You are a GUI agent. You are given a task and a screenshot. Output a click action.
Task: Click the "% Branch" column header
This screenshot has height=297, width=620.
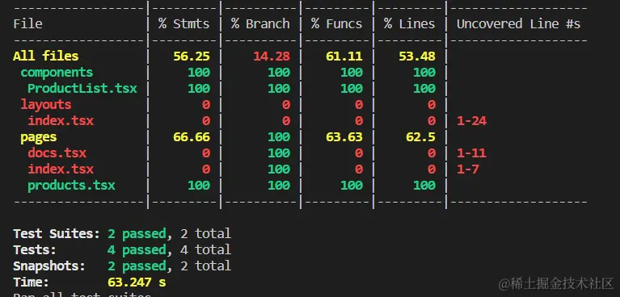point(260,24)
